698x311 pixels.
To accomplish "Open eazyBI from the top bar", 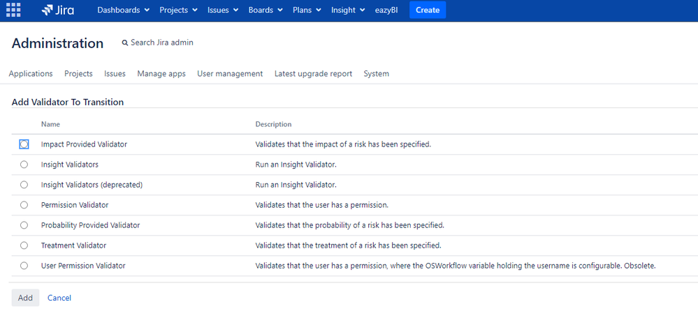I will tap(386, 10).
